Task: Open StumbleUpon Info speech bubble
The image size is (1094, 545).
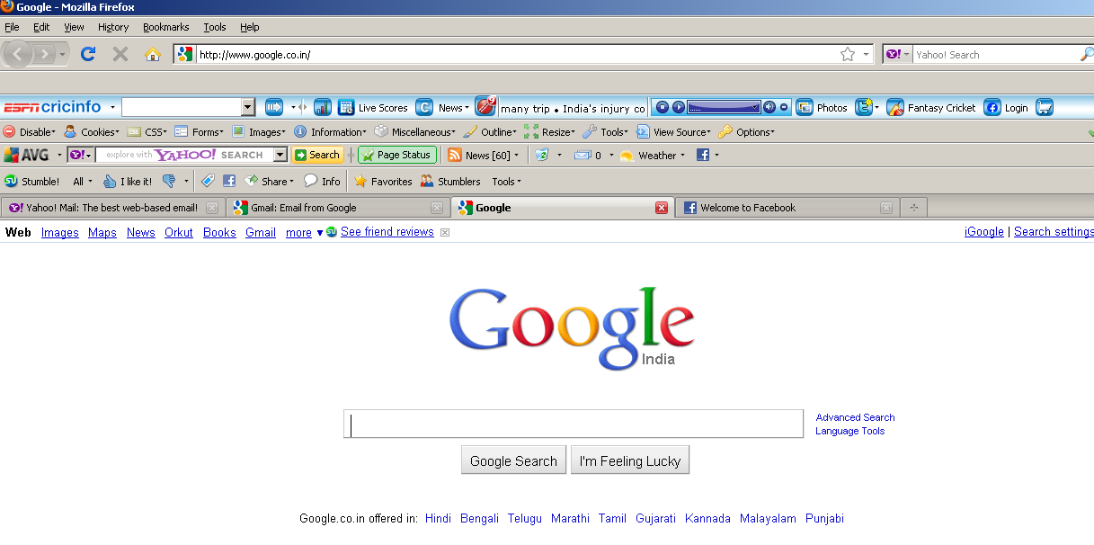Action: (322, 181)
